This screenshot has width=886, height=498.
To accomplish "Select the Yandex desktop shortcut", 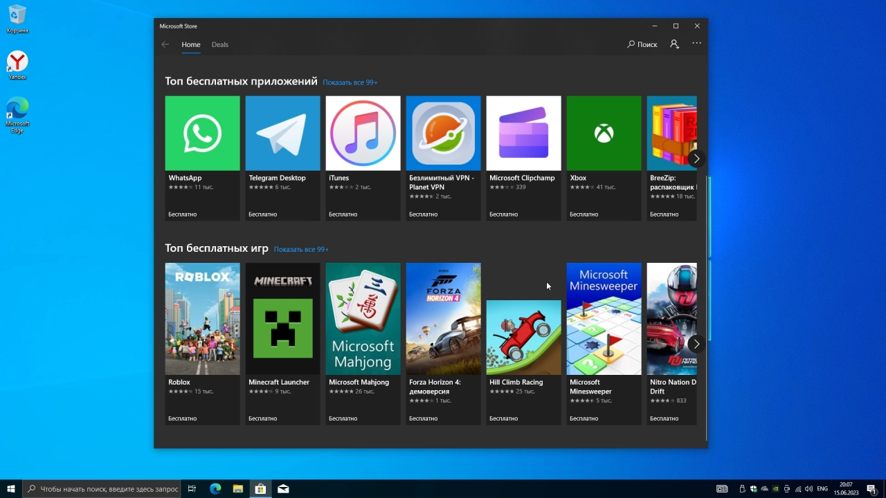I will point(17,65).
